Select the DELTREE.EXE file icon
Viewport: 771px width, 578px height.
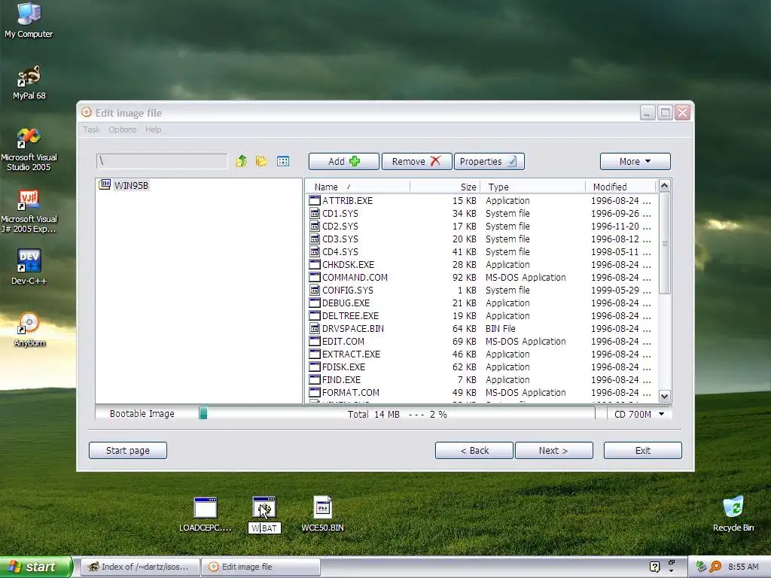click(315, 315)
